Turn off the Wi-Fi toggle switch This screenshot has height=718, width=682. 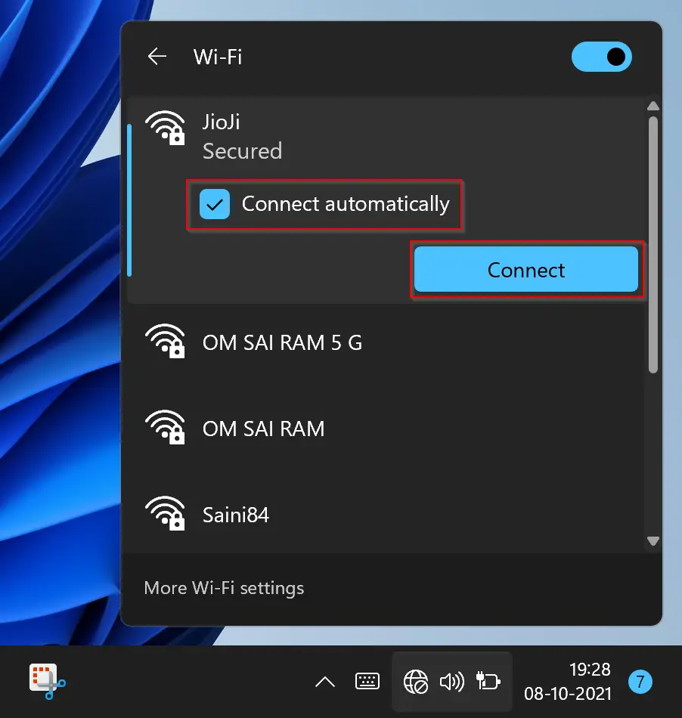point(601,57)
